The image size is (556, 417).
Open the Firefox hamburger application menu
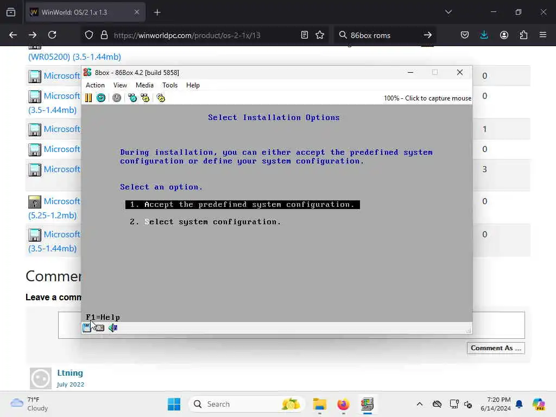click(x=543, y=35)
